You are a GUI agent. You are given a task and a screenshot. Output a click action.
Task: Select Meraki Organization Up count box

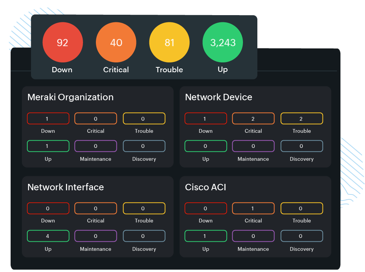pyautogui.click(x=48, y=146)
